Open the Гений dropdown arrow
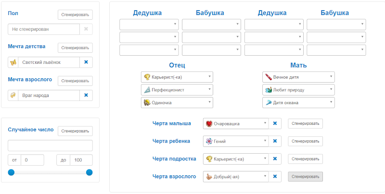 click(x=265, y=141)
